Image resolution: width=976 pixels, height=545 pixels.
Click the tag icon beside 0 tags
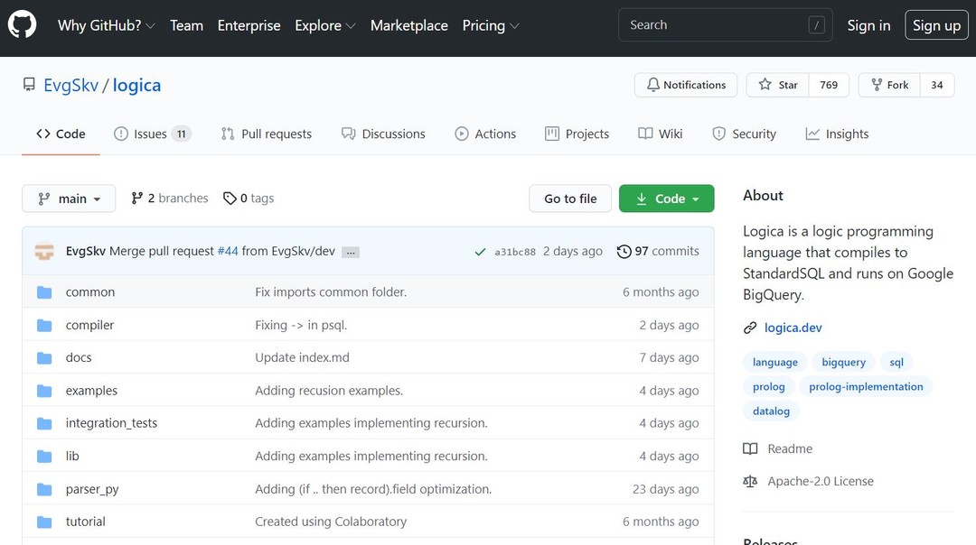pos(230,199)
